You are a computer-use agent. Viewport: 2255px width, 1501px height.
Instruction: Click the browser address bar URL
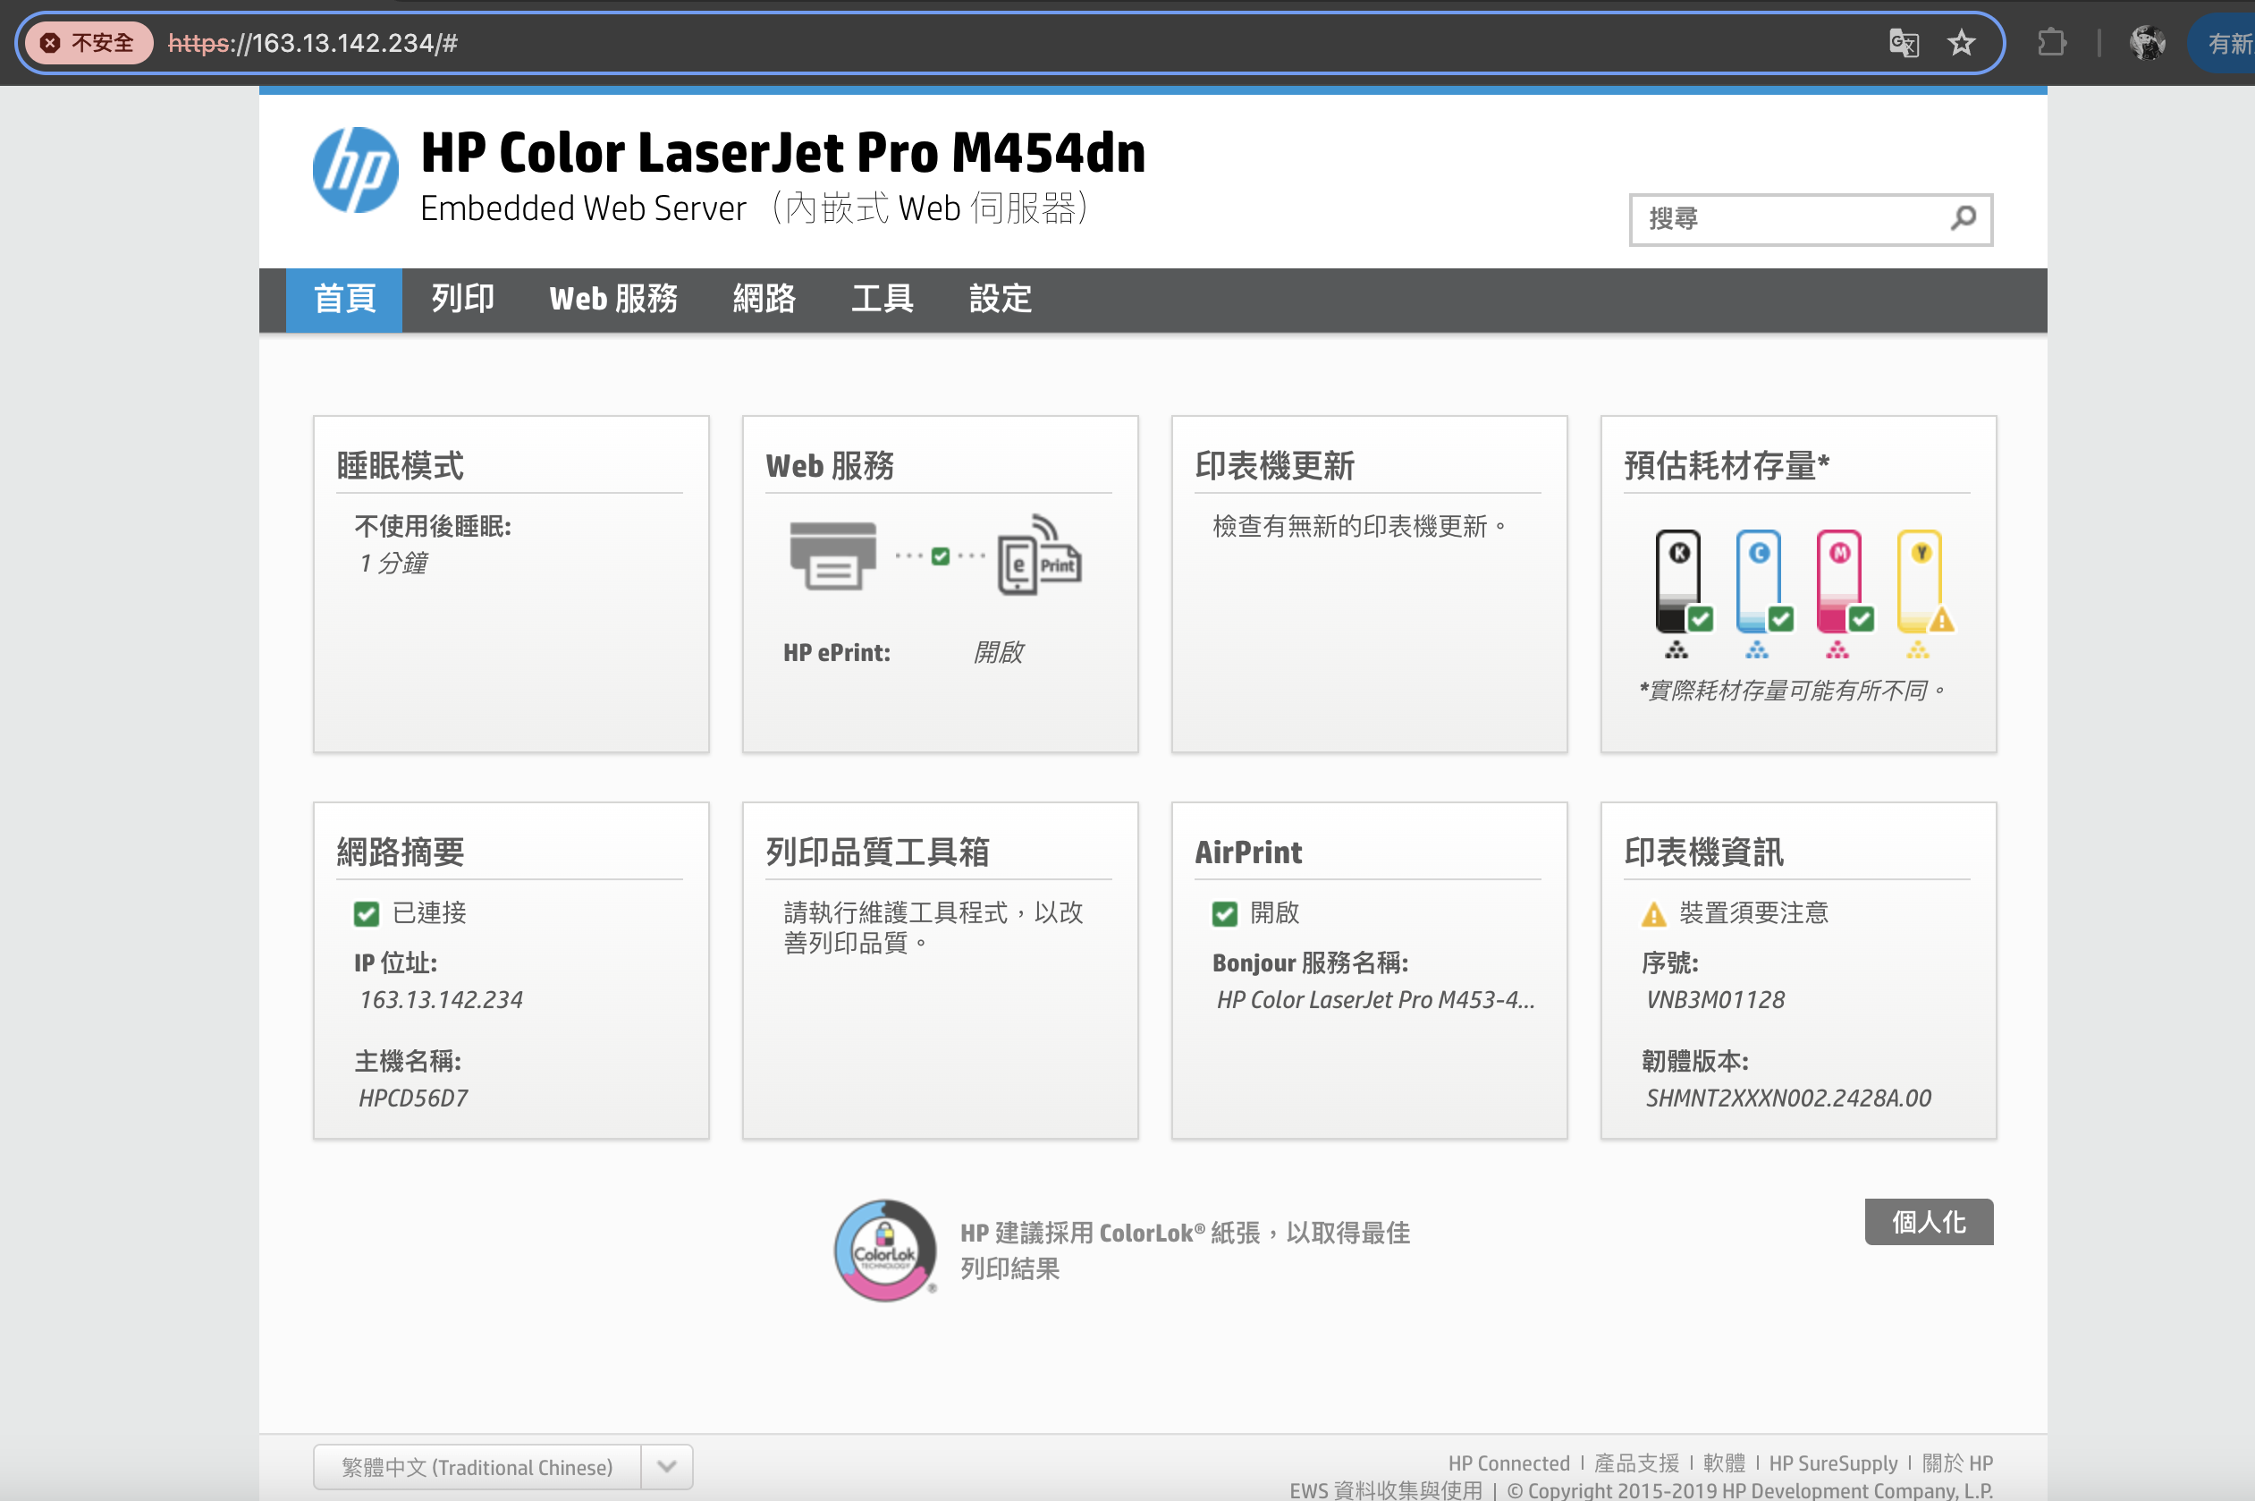tap(313, 43)
